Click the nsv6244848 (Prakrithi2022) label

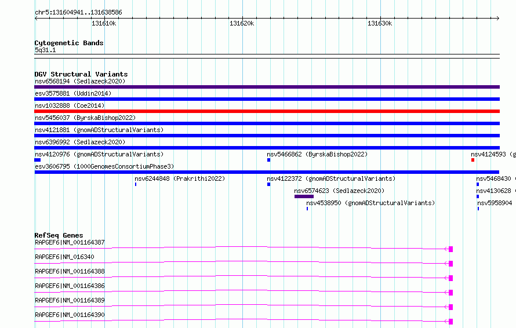click(x=180, y=178)
